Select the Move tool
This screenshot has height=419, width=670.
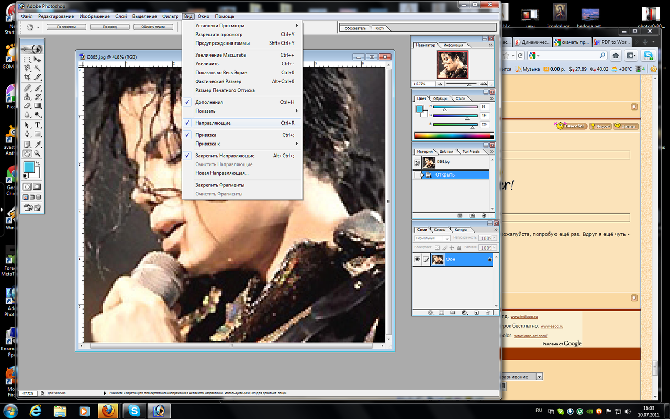click(x=37, y=60)
